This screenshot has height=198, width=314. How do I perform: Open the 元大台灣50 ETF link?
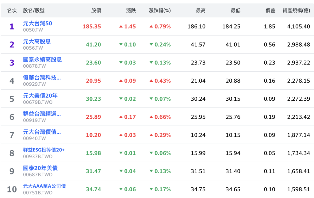point(37,23)
